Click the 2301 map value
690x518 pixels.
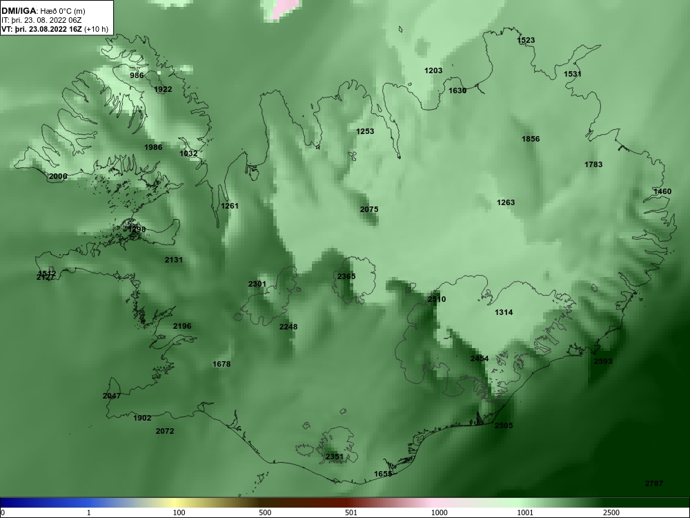(257, 284)
